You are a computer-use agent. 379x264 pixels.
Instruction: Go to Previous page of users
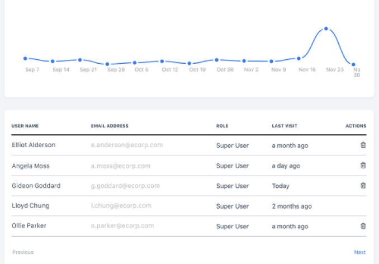pyautogui.click(x=23, y=252)
